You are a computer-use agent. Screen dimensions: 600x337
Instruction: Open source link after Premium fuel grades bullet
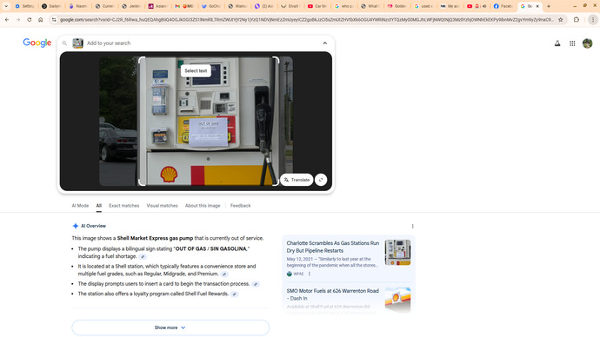tap(224, 274)
